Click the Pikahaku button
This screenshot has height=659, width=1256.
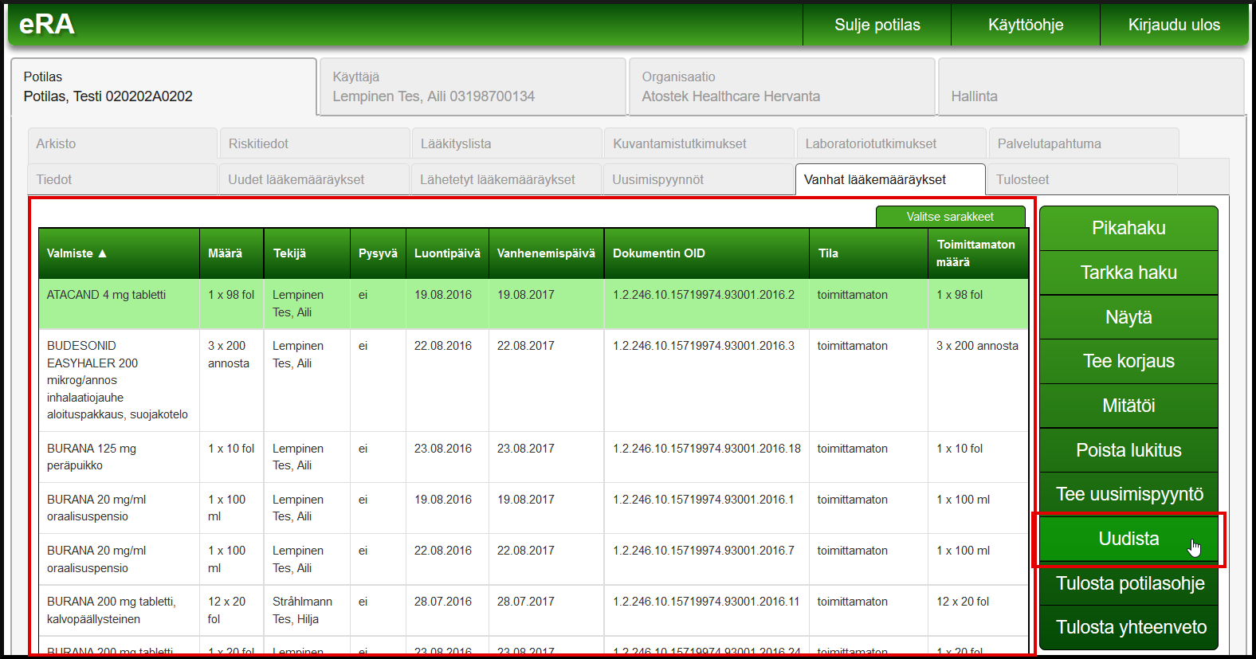(x=1128, y=228)
